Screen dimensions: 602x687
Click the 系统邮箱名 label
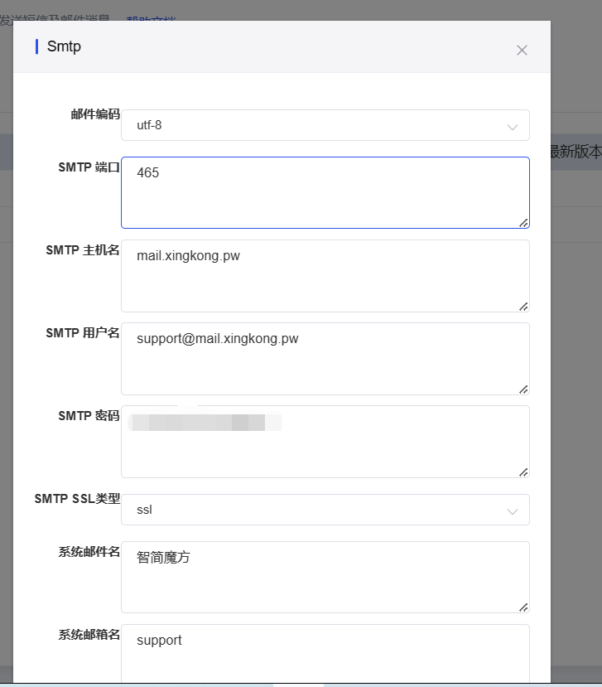[x=89, y=635]
